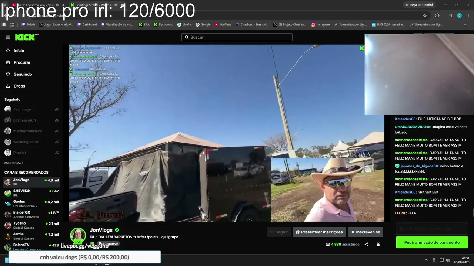Mute the JonVlogs Stream tab audio
This screenshot has height=266, width=474.
coord(116,5)
